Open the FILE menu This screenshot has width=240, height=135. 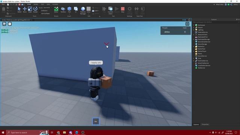click(3, 4)
